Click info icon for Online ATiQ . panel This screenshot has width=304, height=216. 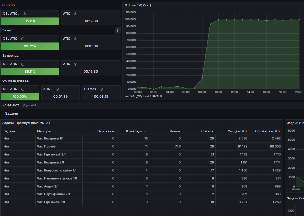pyautogui.click(x=57, y=89)
